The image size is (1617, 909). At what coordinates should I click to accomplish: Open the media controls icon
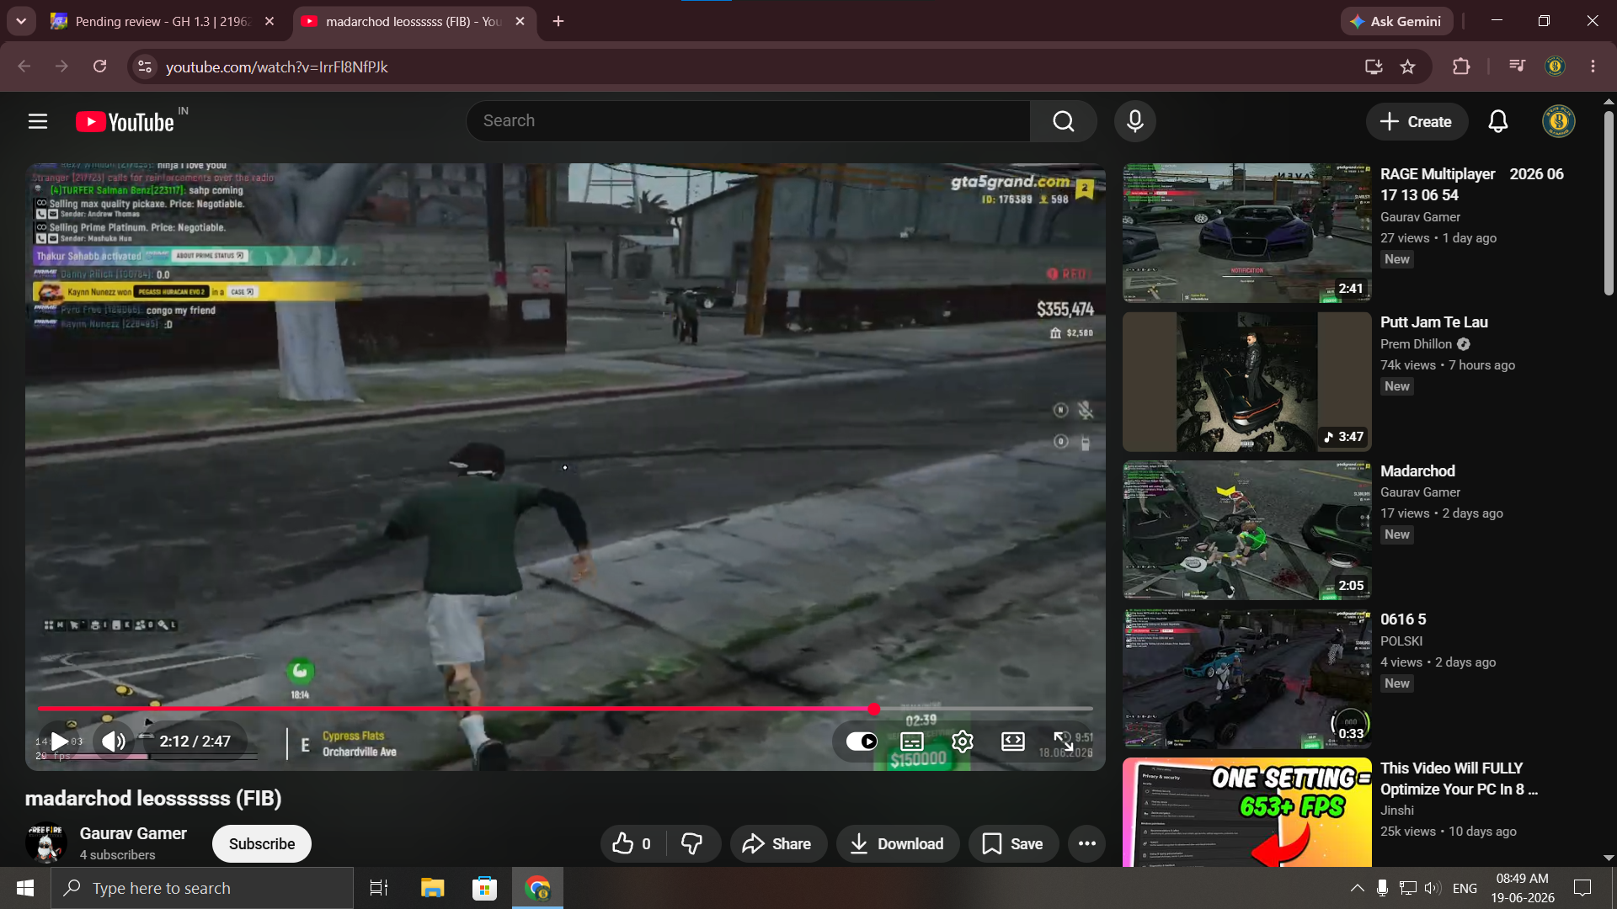(1518, 66)
